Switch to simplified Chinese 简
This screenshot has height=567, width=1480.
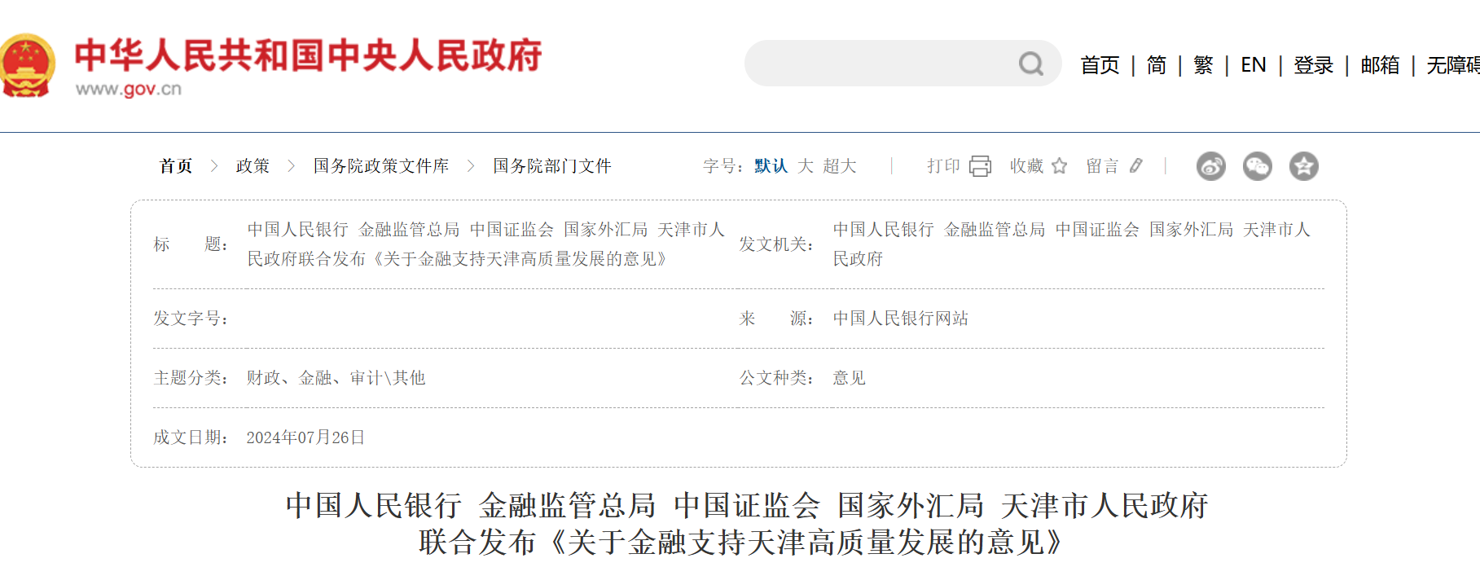(1156, 65)
